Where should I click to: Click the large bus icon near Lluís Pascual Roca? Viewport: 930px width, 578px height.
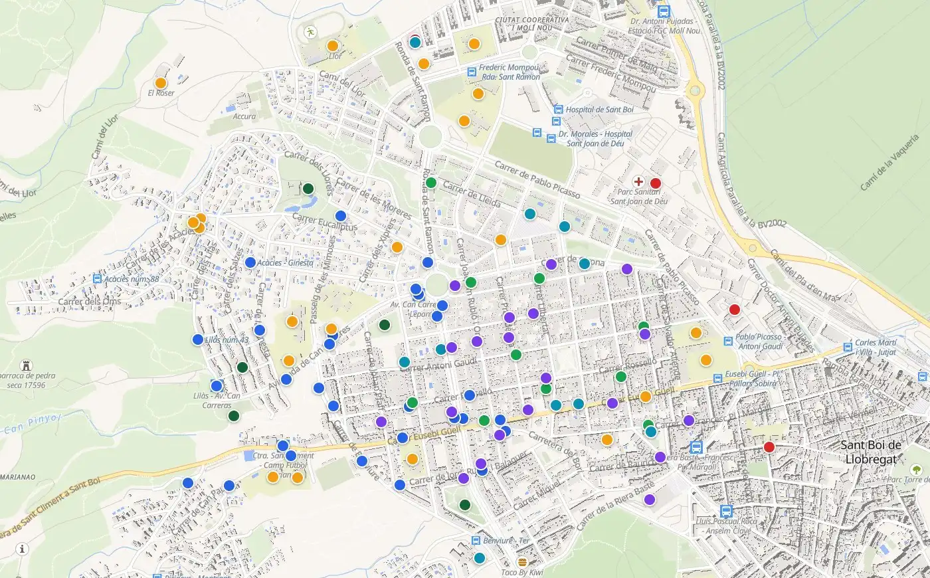[x=727, y=512]
